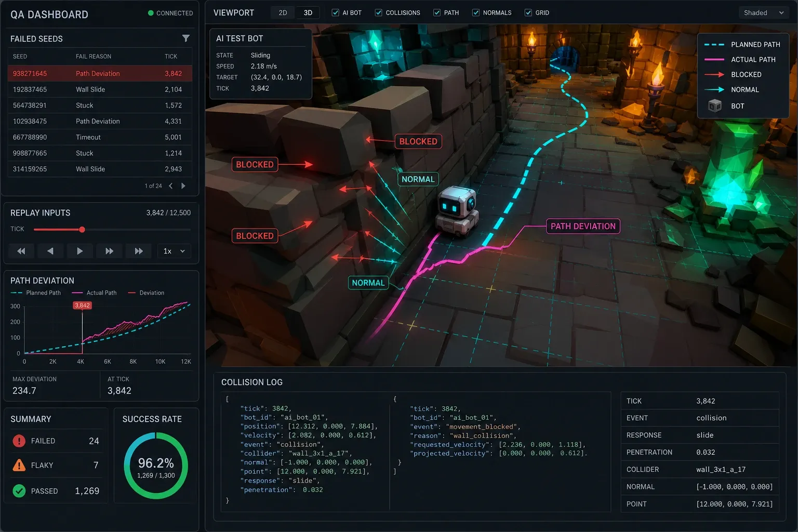
Task: Select seed 938271645 row
Action: tap(100, 73)
